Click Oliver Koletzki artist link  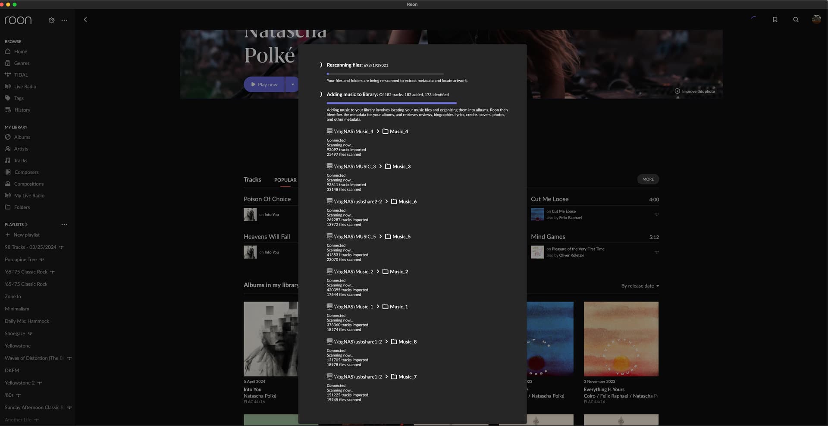(x=571, y=255)
